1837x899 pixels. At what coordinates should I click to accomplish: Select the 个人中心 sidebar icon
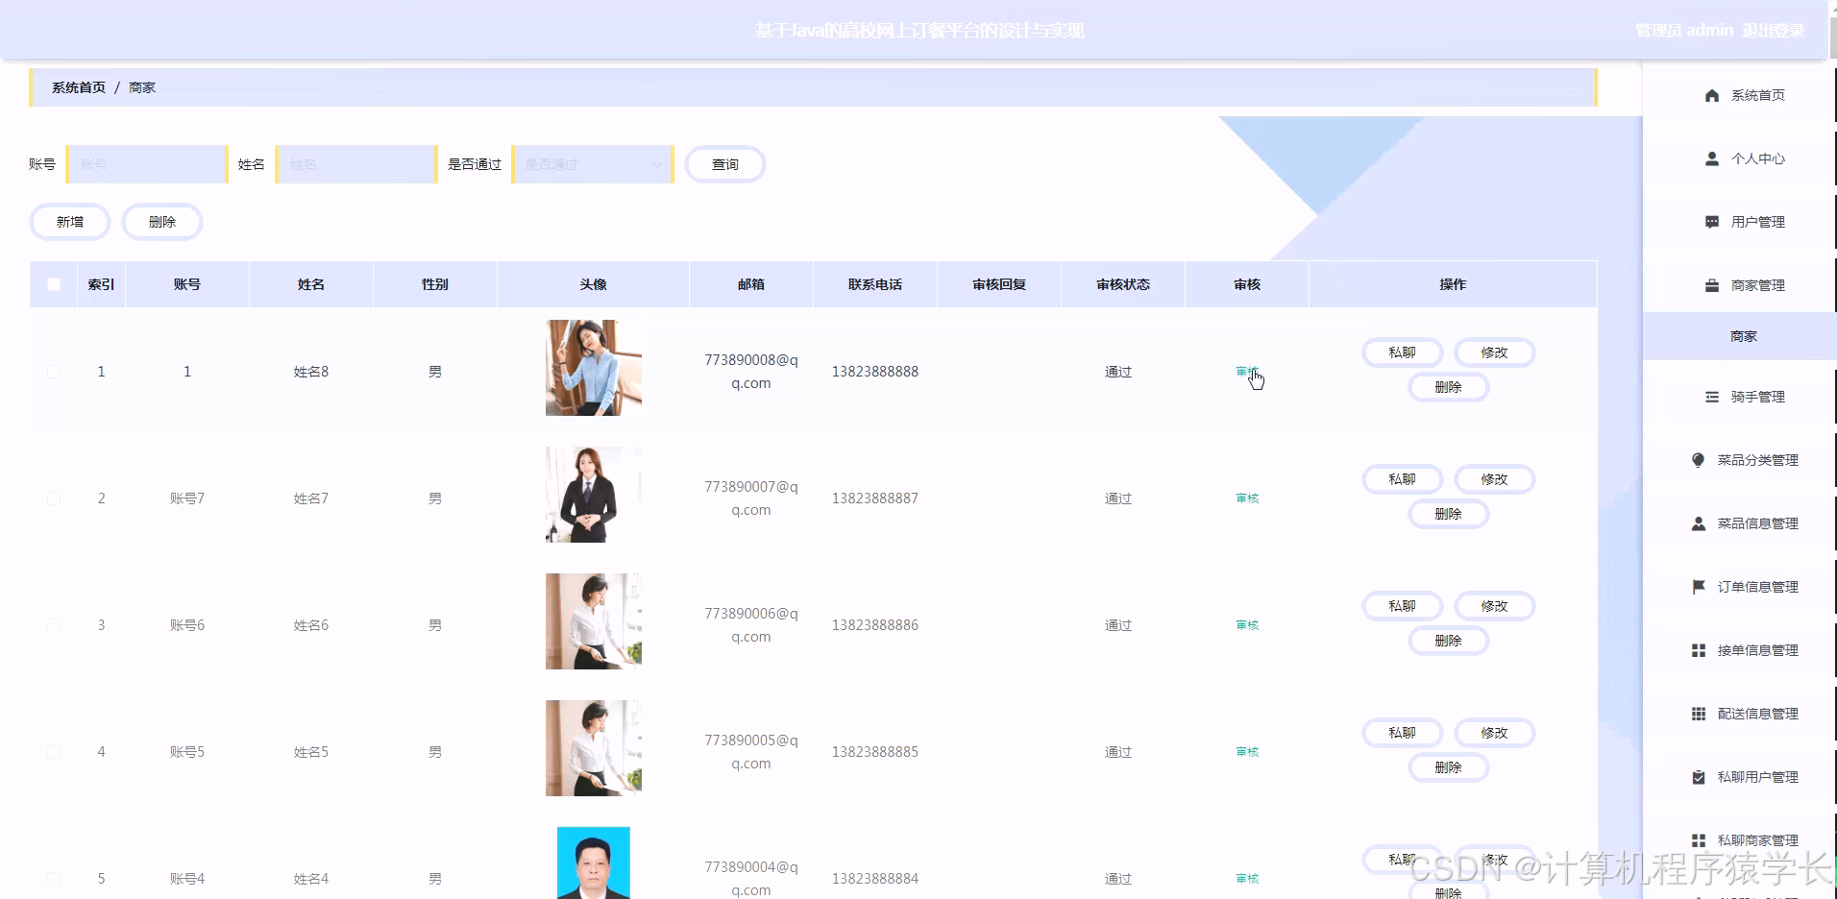[x=1711, y=158]
